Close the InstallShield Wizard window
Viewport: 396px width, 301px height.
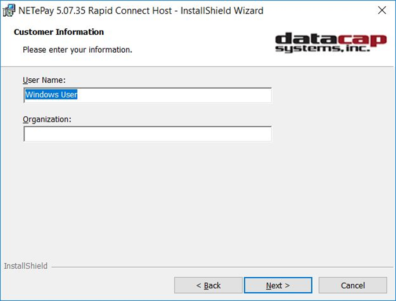tap(382, 10)
